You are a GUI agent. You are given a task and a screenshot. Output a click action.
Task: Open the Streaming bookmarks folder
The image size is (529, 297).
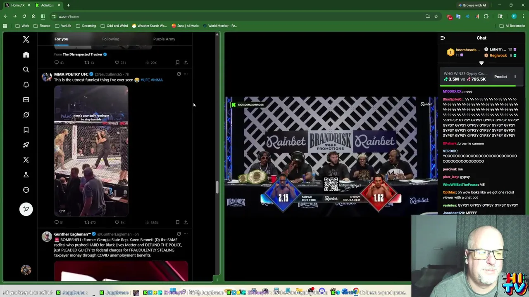(86, 26)
